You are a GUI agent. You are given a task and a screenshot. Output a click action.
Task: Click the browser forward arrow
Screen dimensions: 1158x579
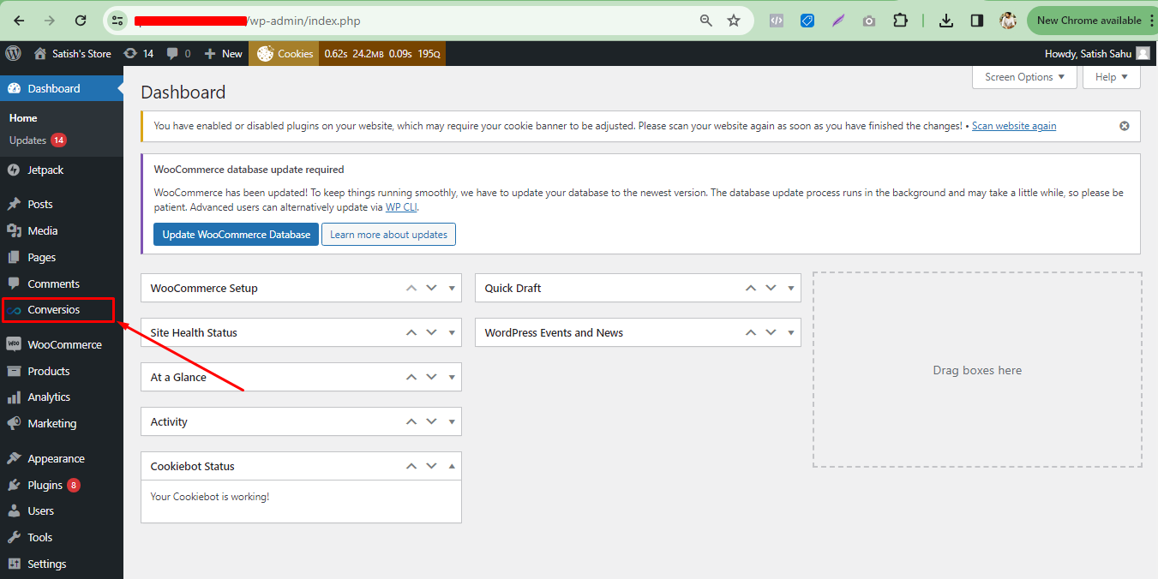pyautogui.click(x=50, y=21)
